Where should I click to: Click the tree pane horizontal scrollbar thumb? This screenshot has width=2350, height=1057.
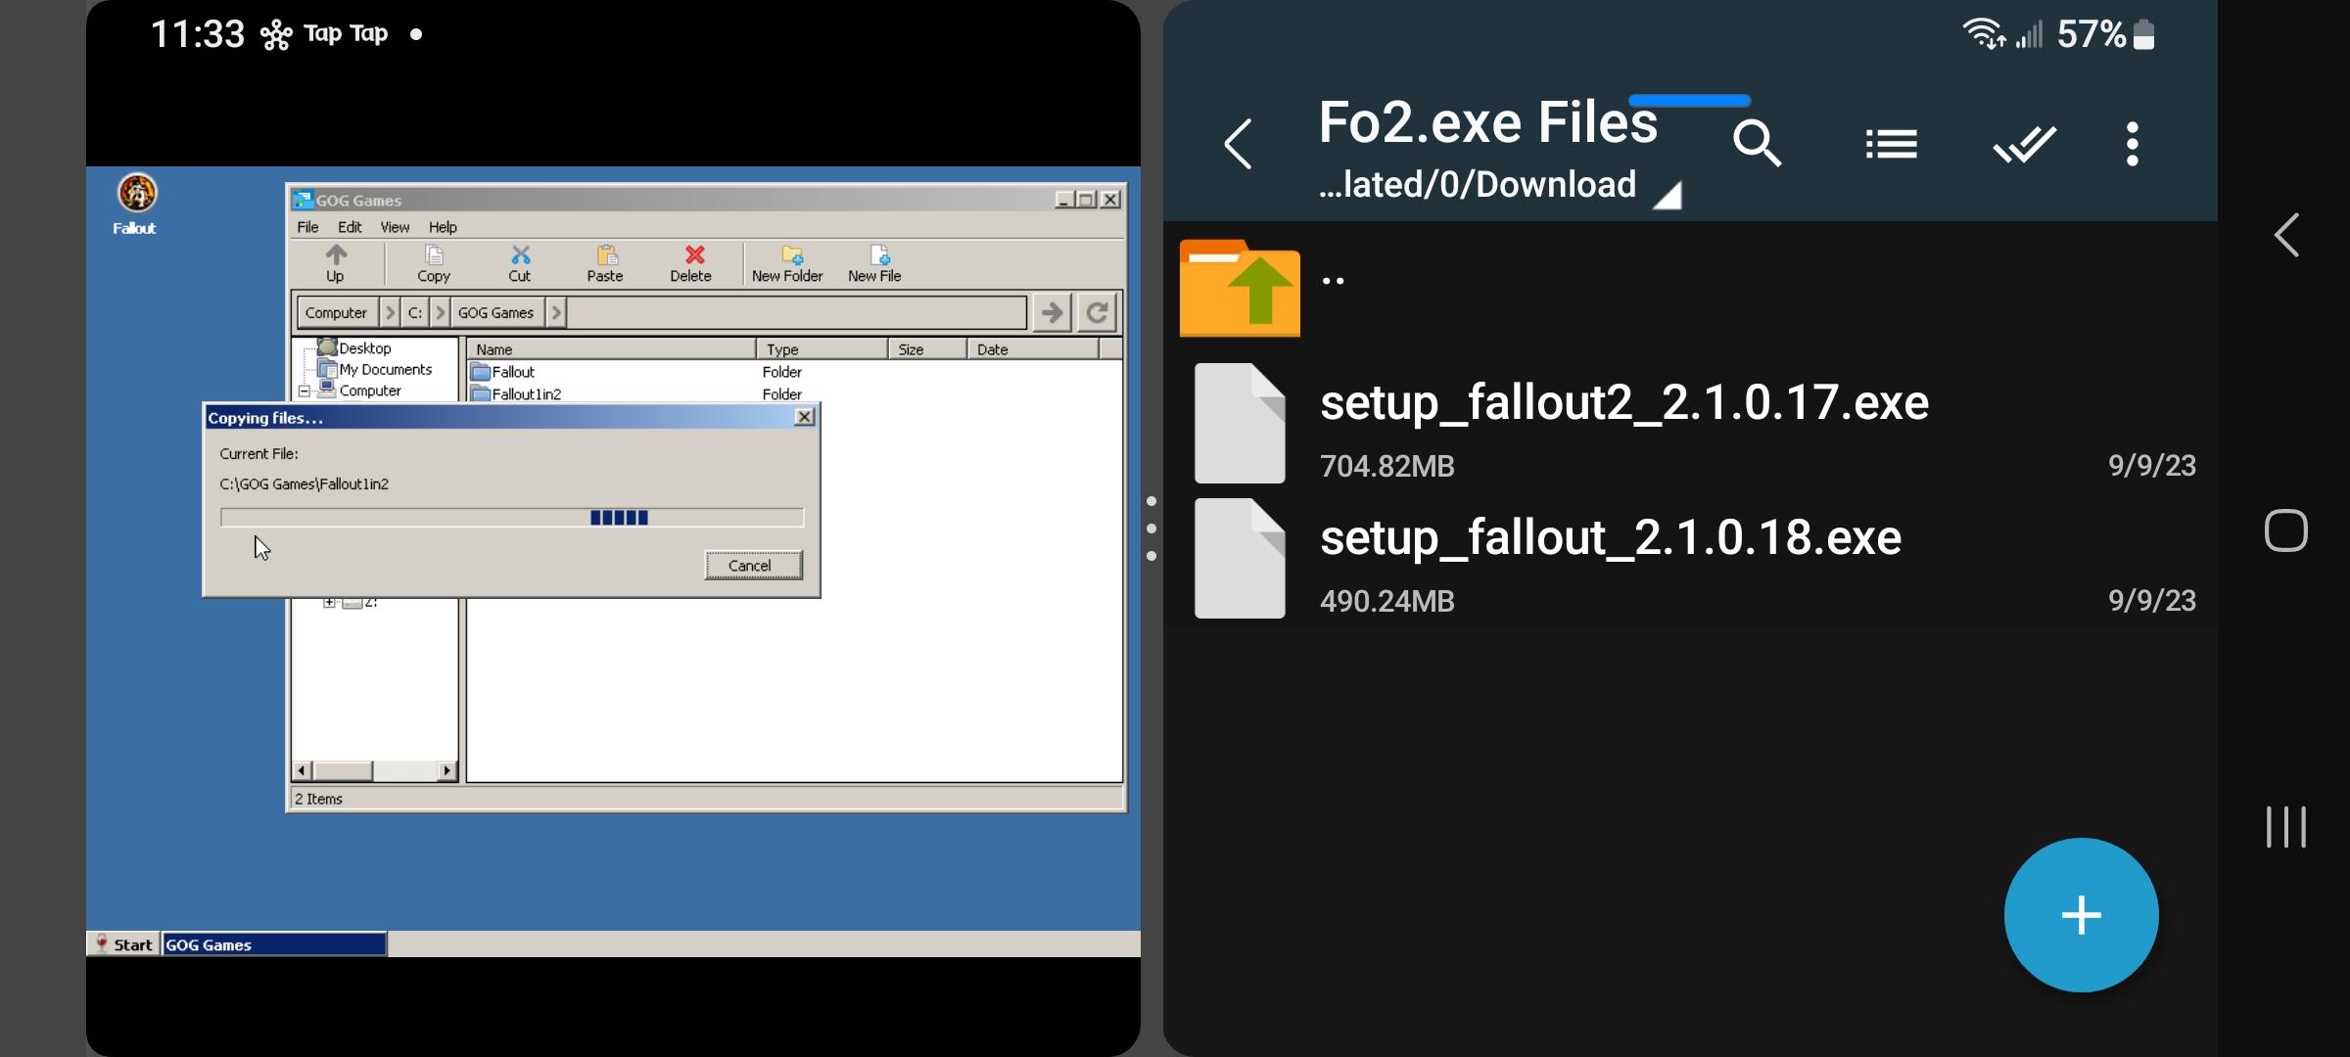pyautogui.click(x=343, y=771)
